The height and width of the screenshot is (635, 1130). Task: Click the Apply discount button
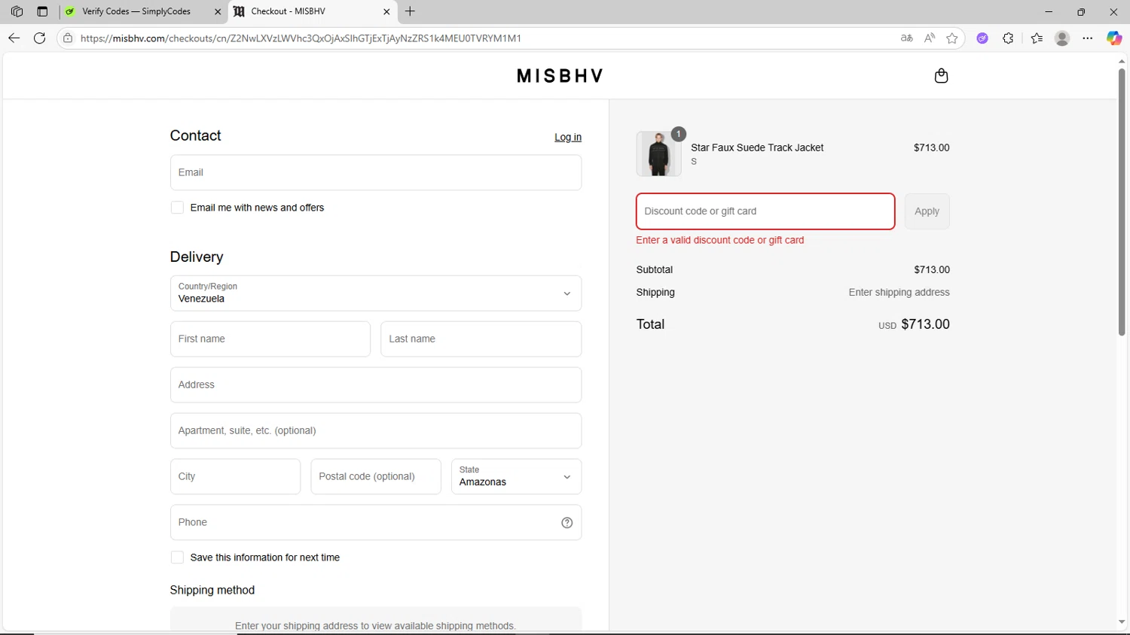point(927,211)
